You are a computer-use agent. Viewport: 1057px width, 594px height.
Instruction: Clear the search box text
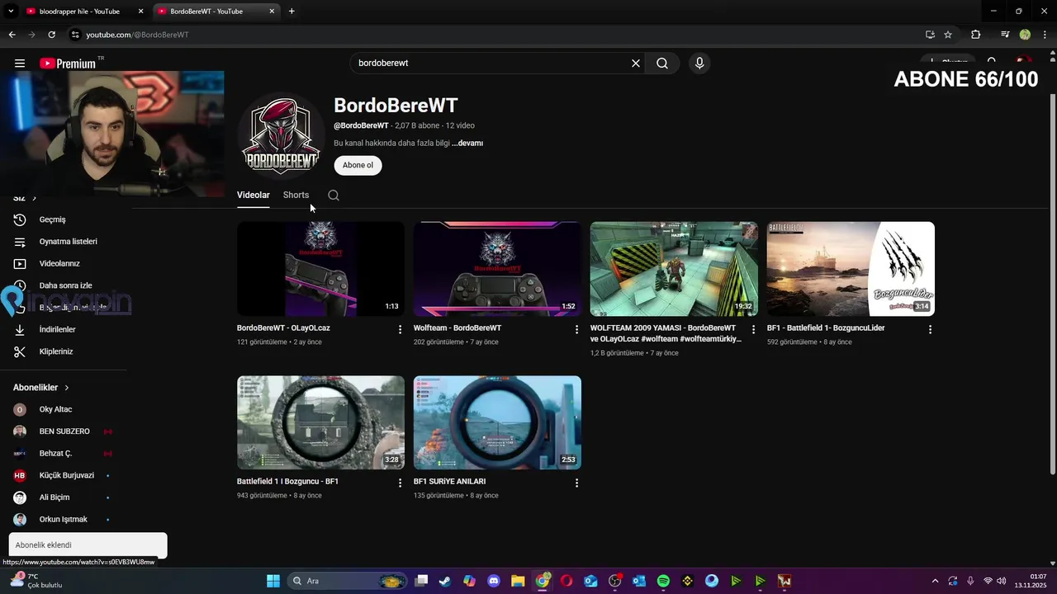[636, 64]
